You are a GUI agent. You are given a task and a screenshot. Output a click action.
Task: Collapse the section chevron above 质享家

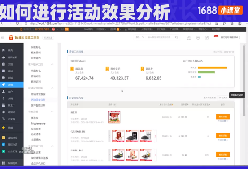(x=52, y=111)
